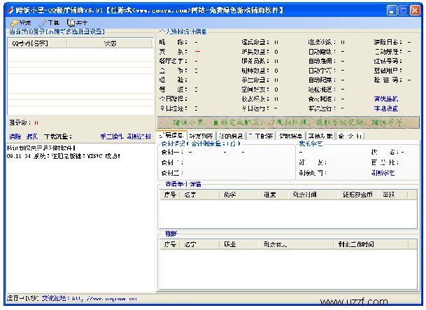The image size is (426, 310).
Task: Click the 刷新资料 link
Action: (139, 136)
